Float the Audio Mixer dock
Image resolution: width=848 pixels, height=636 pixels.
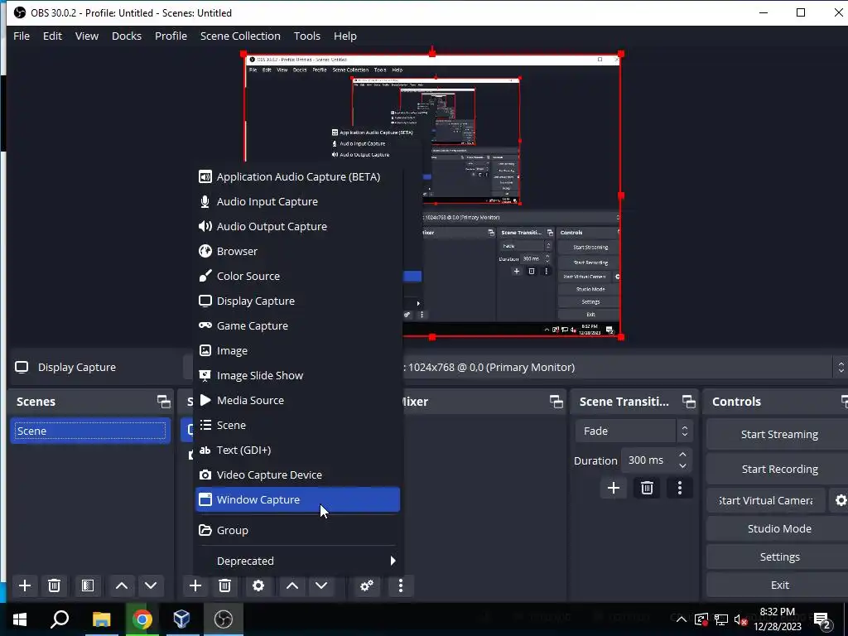click(556, 402)
